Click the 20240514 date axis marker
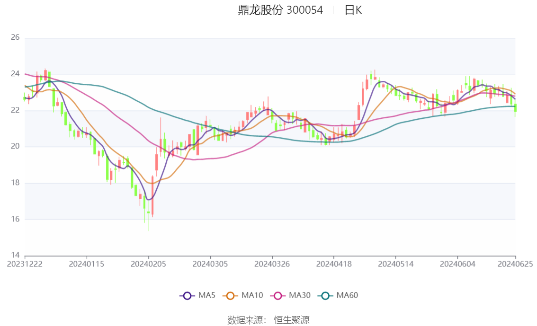537x326 pixels. point(395,264)
